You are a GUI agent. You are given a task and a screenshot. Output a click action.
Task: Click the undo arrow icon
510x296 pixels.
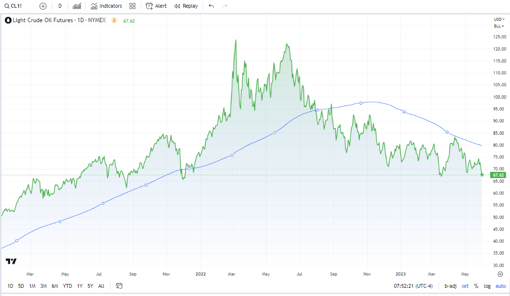[211, 6]
